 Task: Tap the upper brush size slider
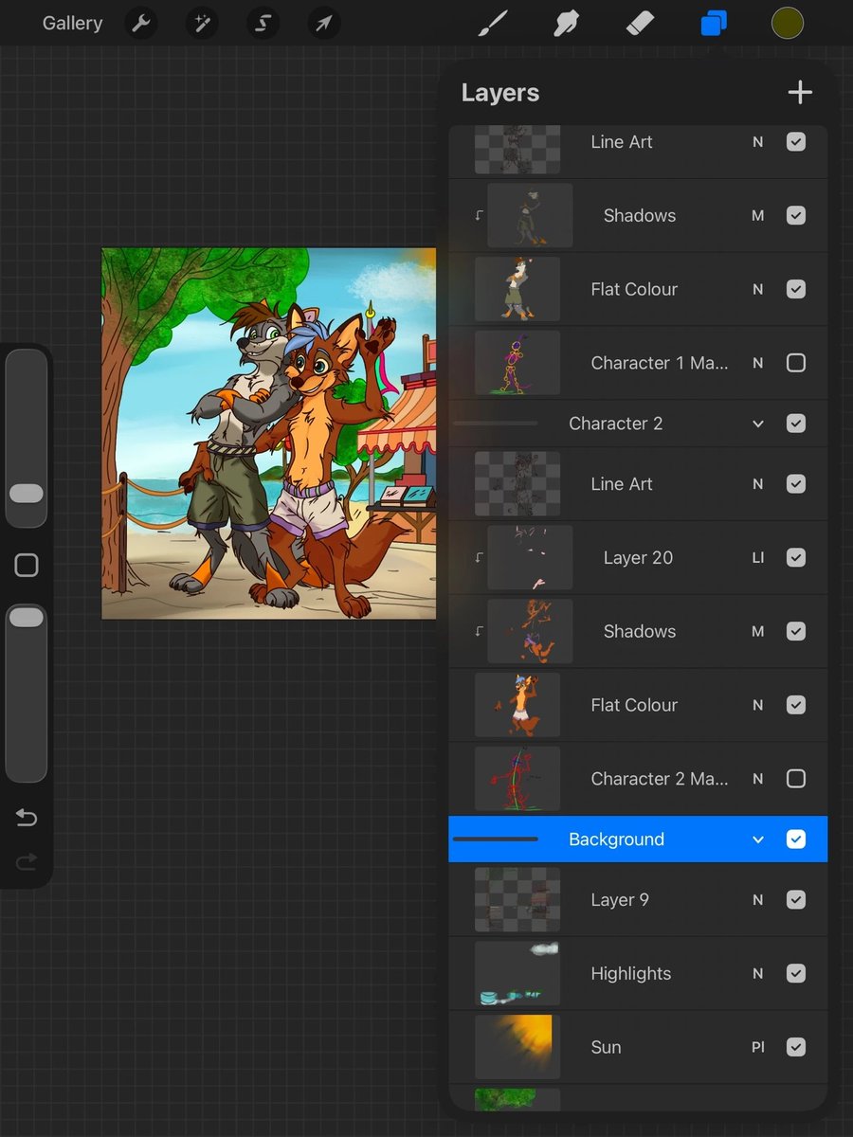[26, 437]
